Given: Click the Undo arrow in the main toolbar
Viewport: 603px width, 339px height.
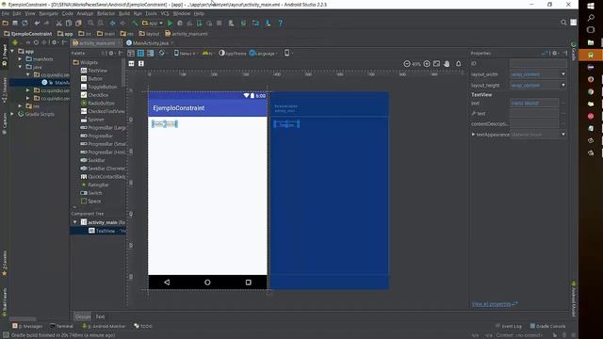Looking at the screenshot, I should coord(37,24).
